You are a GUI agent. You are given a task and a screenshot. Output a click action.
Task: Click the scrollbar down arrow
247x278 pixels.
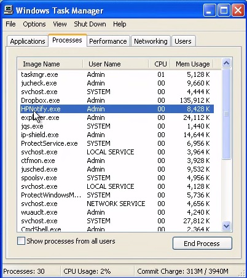(x=226, y=226)
